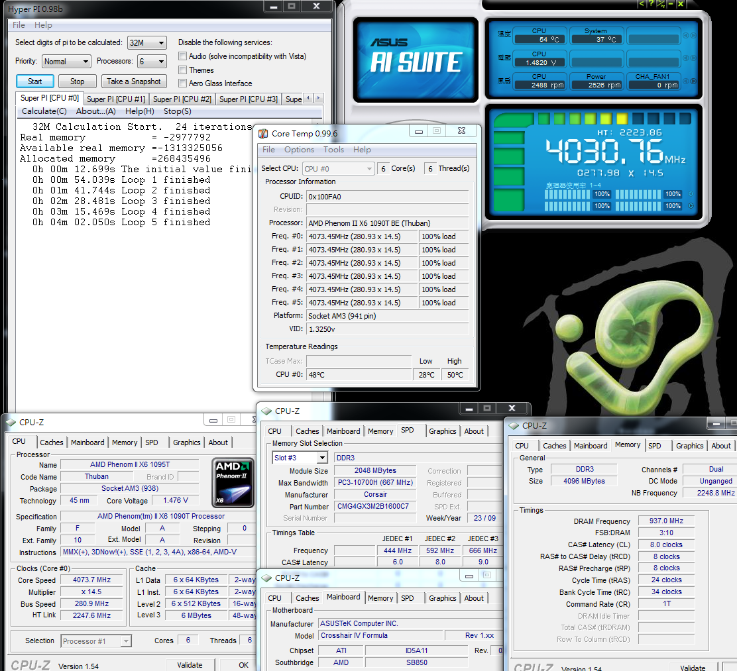Click NB Frequency 2248.8 MHz value
This screenshot has width=737, height=671.
pyautogui.click(x=709, y=493)
